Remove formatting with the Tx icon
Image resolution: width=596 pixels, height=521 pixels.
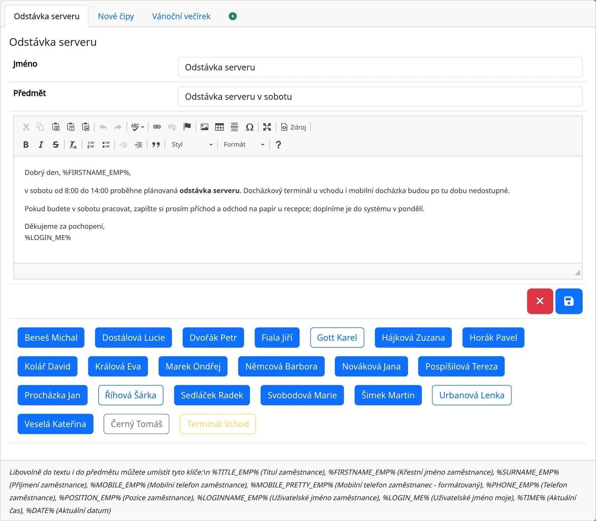(x=73, y=145)
